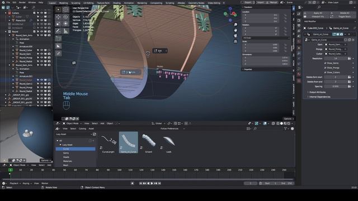Select the Cursor tool in viewport toolbar
The width and height of the screenshot is (358, 201).
pyautogui.click(x=65, y=9)
